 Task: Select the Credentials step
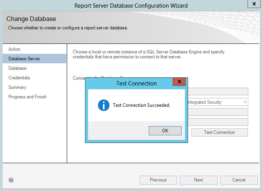tap(34, 78)
